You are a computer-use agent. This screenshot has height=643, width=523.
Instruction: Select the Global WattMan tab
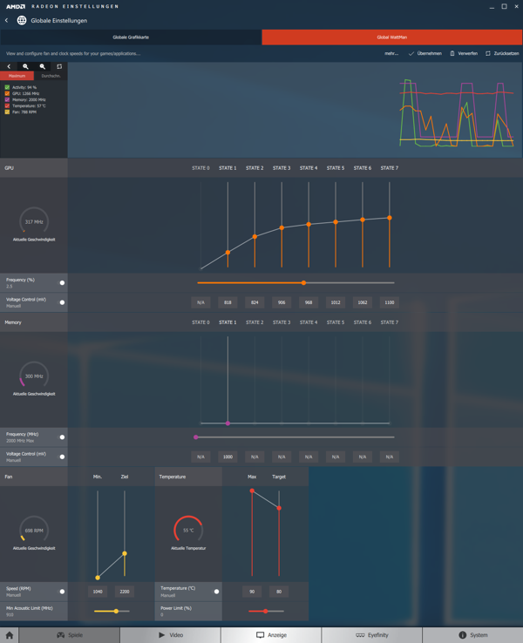[x=392, y=37]
